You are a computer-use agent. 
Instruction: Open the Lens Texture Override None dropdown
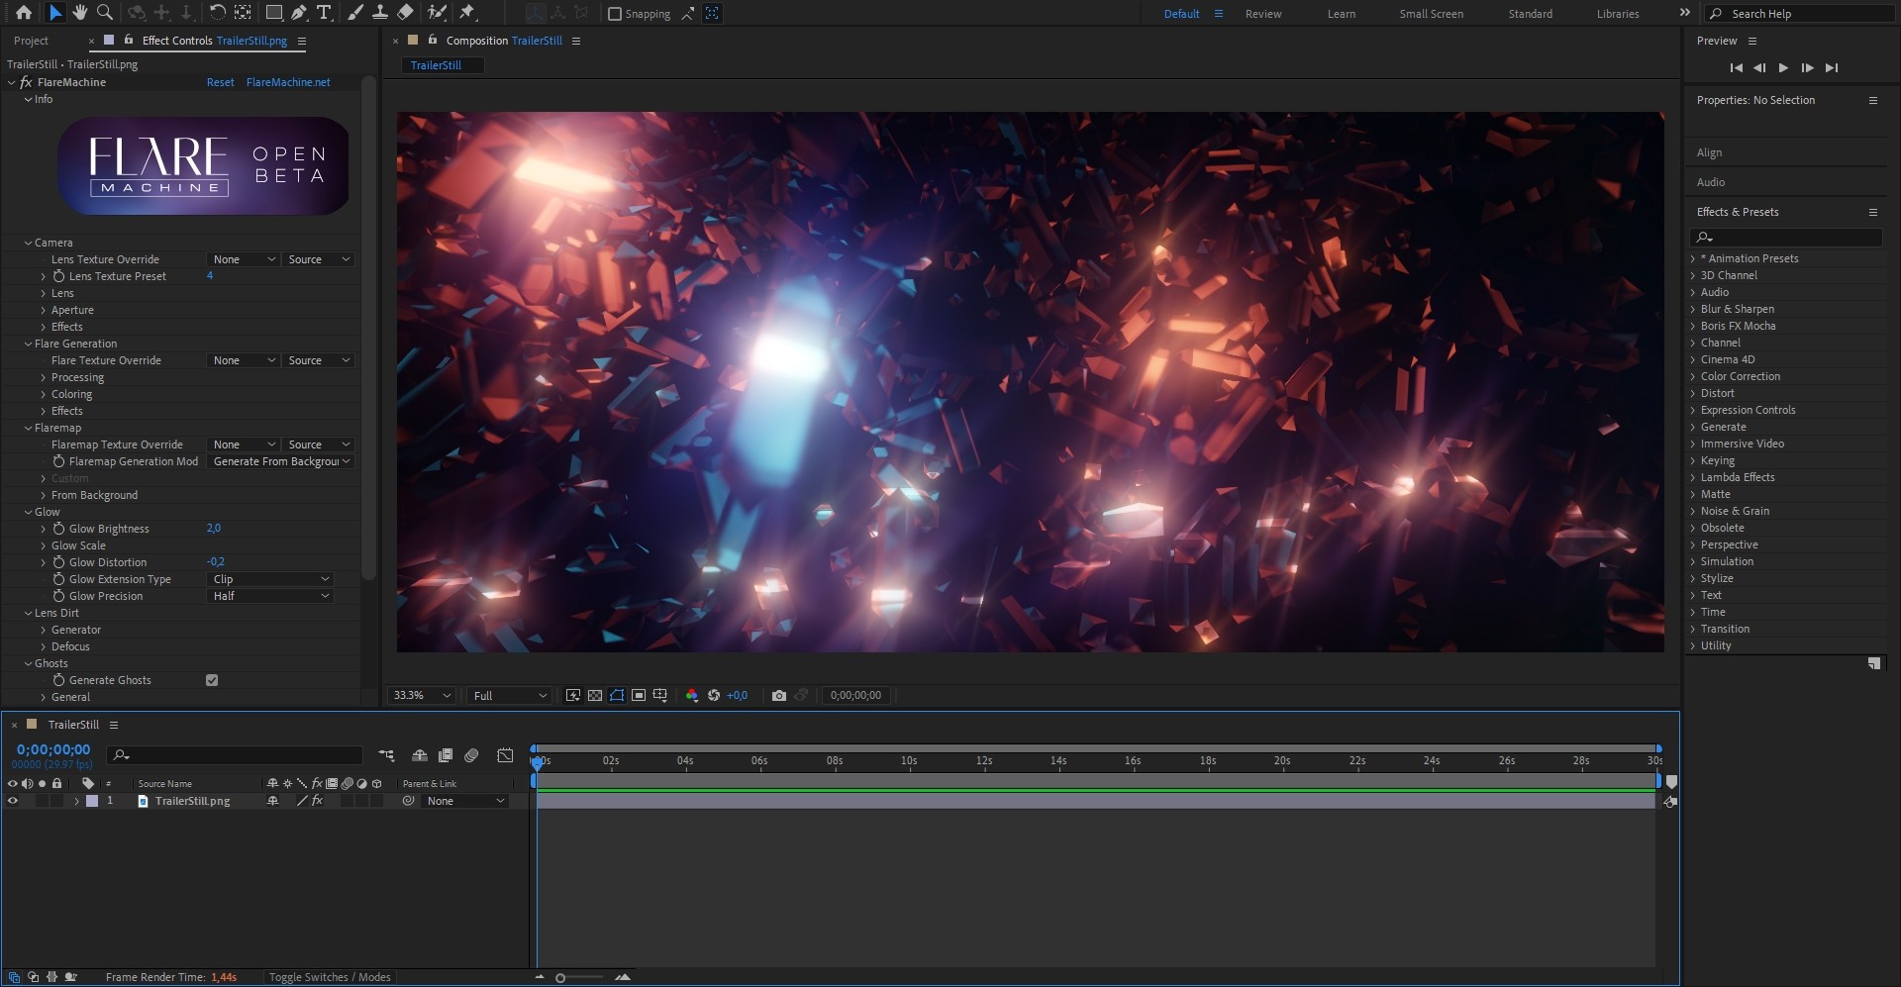[244, 259]
